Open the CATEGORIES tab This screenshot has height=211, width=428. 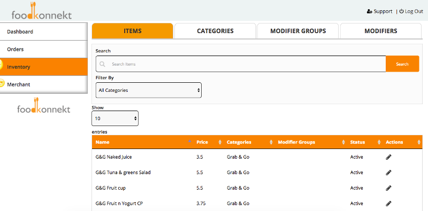coord(215,31)
